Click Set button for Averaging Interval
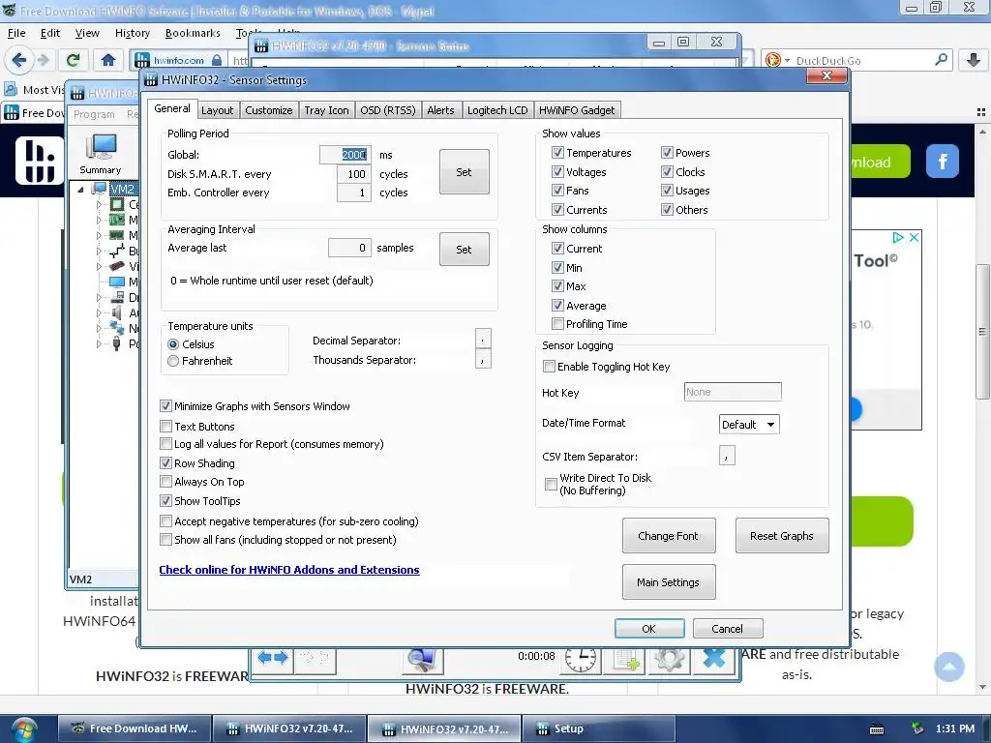This screenshot has height=743, width=991. tap(464, 249)
